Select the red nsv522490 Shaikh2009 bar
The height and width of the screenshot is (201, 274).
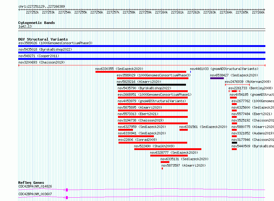coord(168,149)
